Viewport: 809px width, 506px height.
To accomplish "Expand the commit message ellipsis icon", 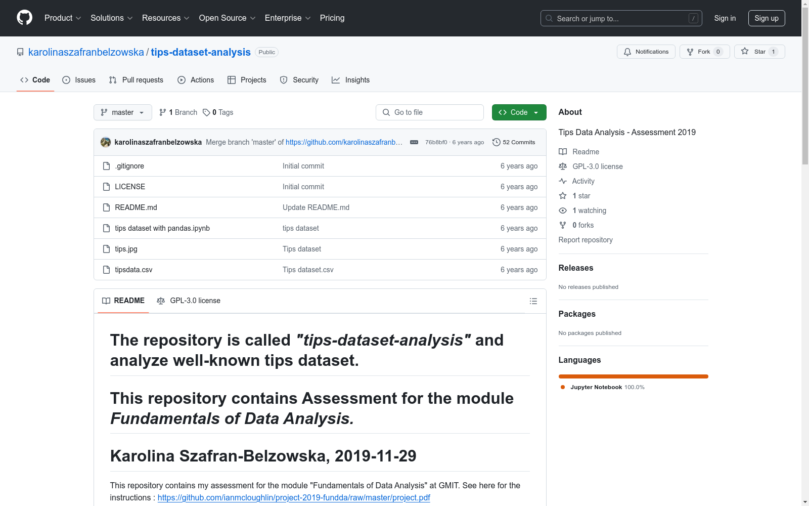I will click(x=414, y=142).
